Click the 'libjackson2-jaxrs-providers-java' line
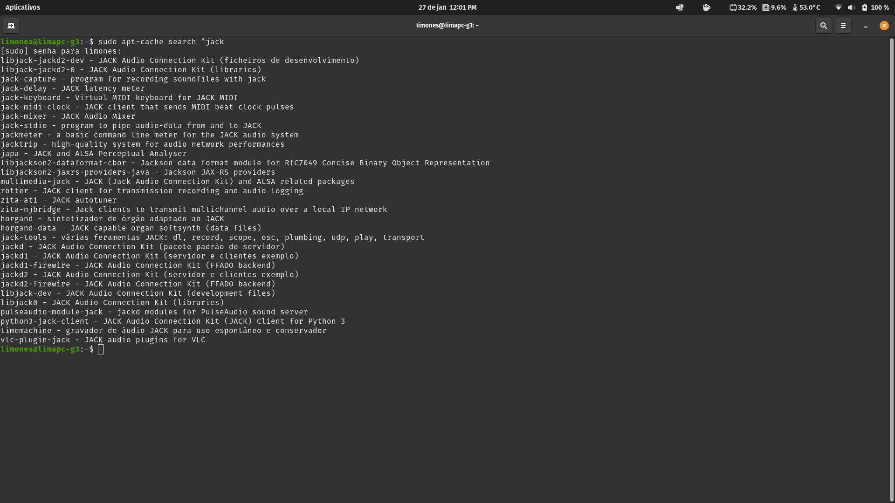 point(138,172)
